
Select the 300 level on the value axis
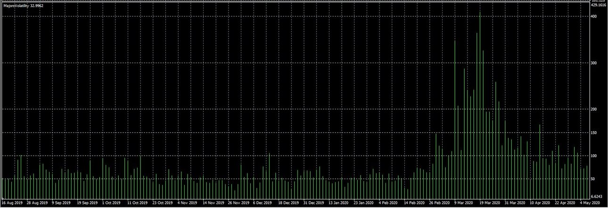(x=593, y=63)
